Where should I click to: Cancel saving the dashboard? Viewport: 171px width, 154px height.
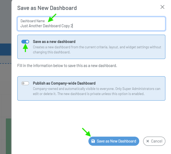click(154, 141)
